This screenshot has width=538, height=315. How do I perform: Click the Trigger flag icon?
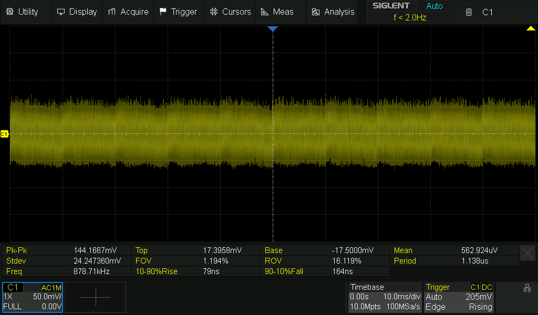163,12
